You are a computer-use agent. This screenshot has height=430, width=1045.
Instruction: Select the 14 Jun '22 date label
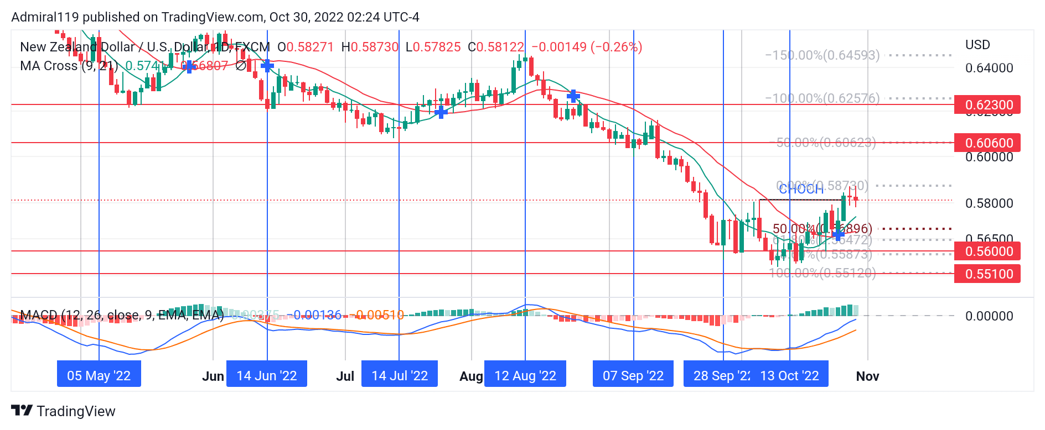(267, 374)
